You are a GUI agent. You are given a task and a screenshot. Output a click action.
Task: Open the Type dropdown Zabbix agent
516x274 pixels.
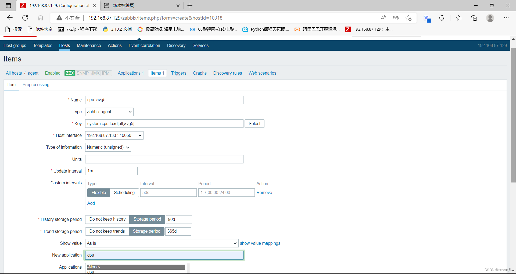[x=109, y=112]
